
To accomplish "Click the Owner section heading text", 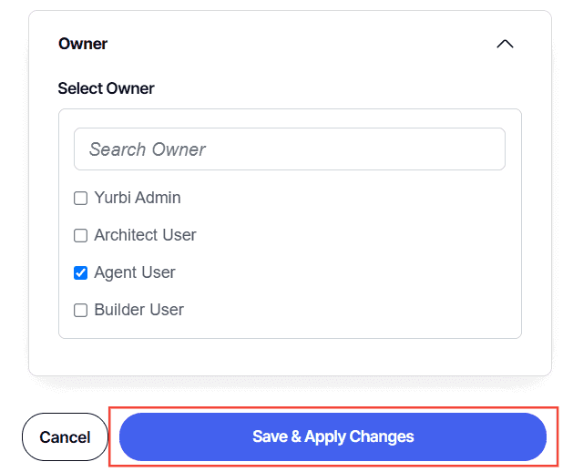I will click(x=83, y=44).
